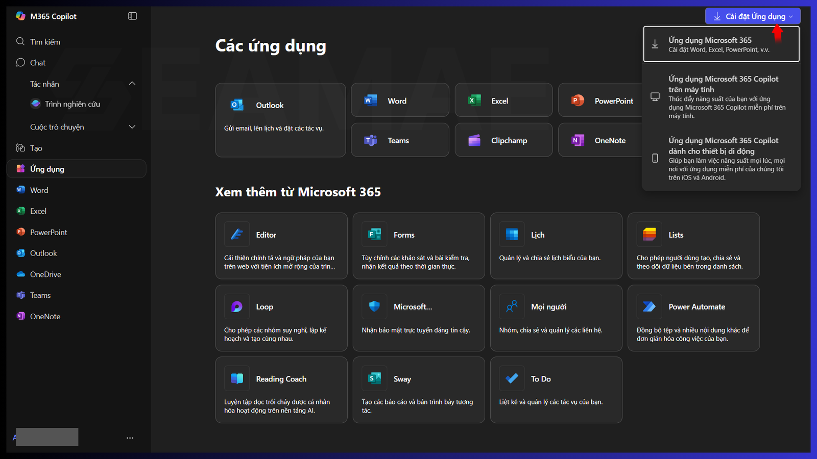Viewport: 817px width, 459px height.
Task: Open Outlook from the sidebar
Action: tap(77, 253)
